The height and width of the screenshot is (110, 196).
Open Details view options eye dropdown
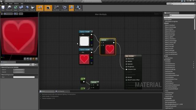coord(36,64)
